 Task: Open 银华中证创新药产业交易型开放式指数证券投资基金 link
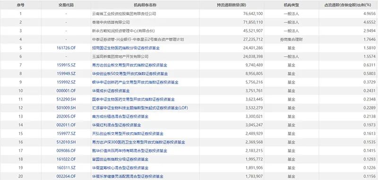135,82
